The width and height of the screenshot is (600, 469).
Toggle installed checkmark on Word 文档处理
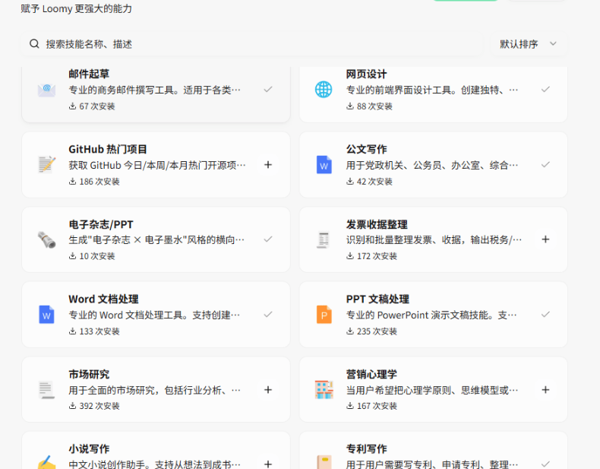point(268,315)
